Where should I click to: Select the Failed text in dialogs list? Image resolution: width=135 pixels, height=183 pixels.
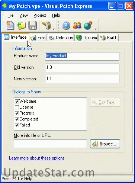click(x=25, y=125)
